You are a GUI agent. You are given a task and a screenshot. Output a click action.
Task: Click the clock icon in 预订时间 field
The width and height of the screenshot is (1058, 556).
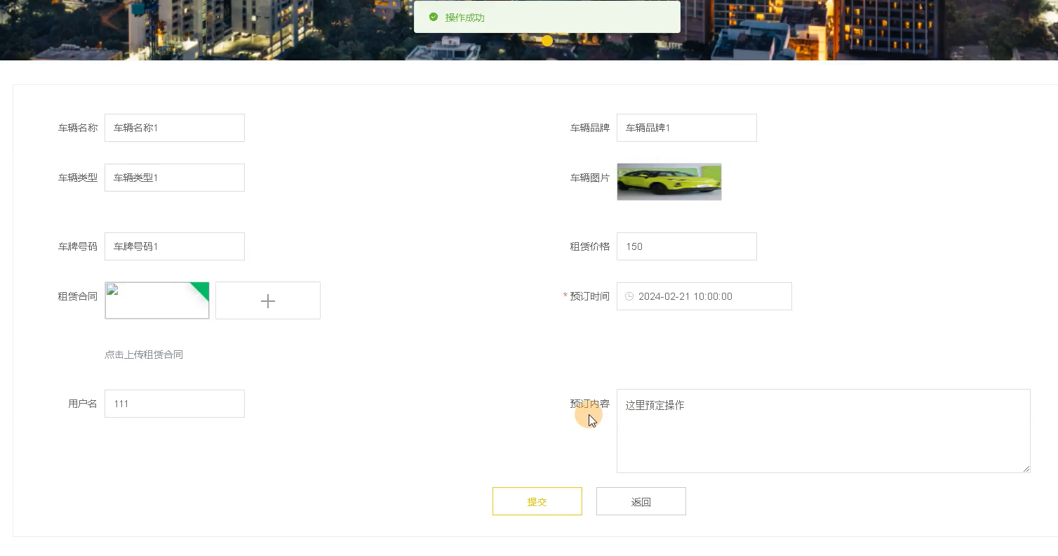(629, 296)
